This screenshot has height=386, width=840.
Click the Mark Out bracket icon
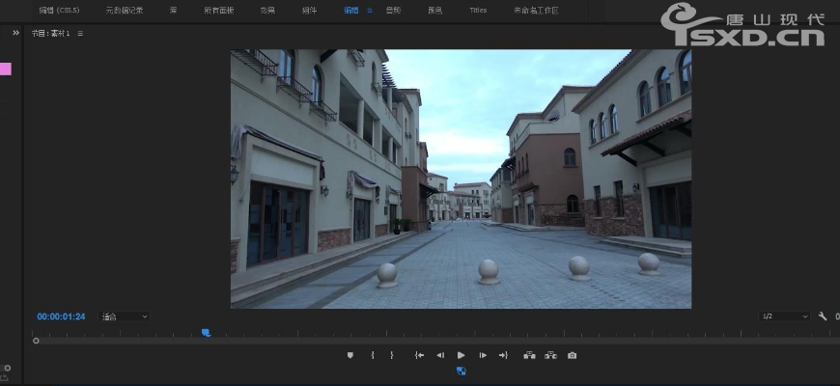pyautogui.click(x=391, y=355)
